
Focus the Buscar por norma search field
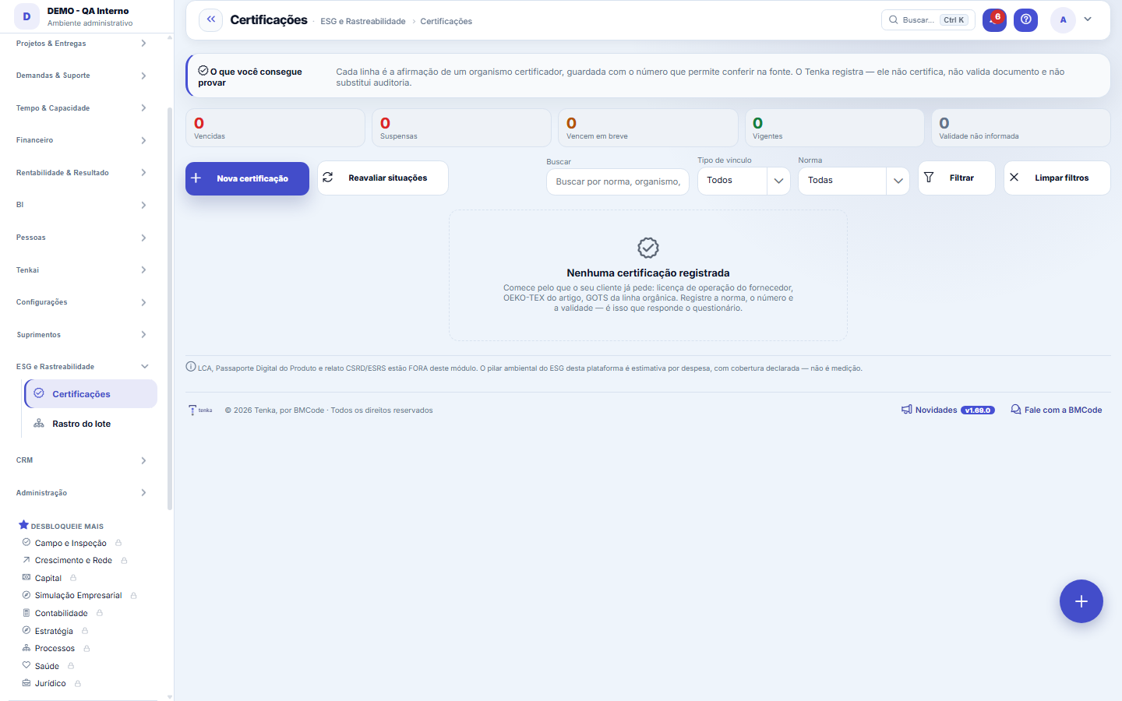pyautogui.click(x=618, y=181)
